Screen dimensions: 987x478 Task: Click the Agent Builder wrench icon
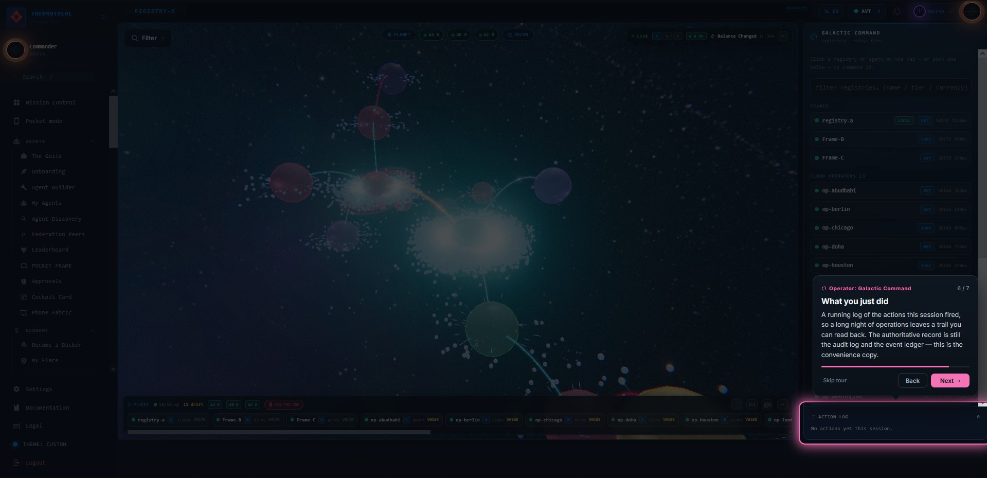tap(24, 187)
